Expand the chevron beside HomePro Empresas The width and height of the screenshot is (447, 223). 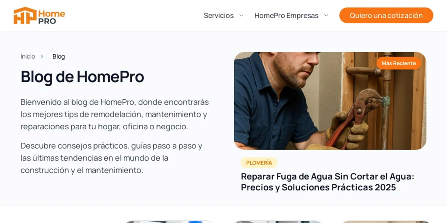click(326, 16)
